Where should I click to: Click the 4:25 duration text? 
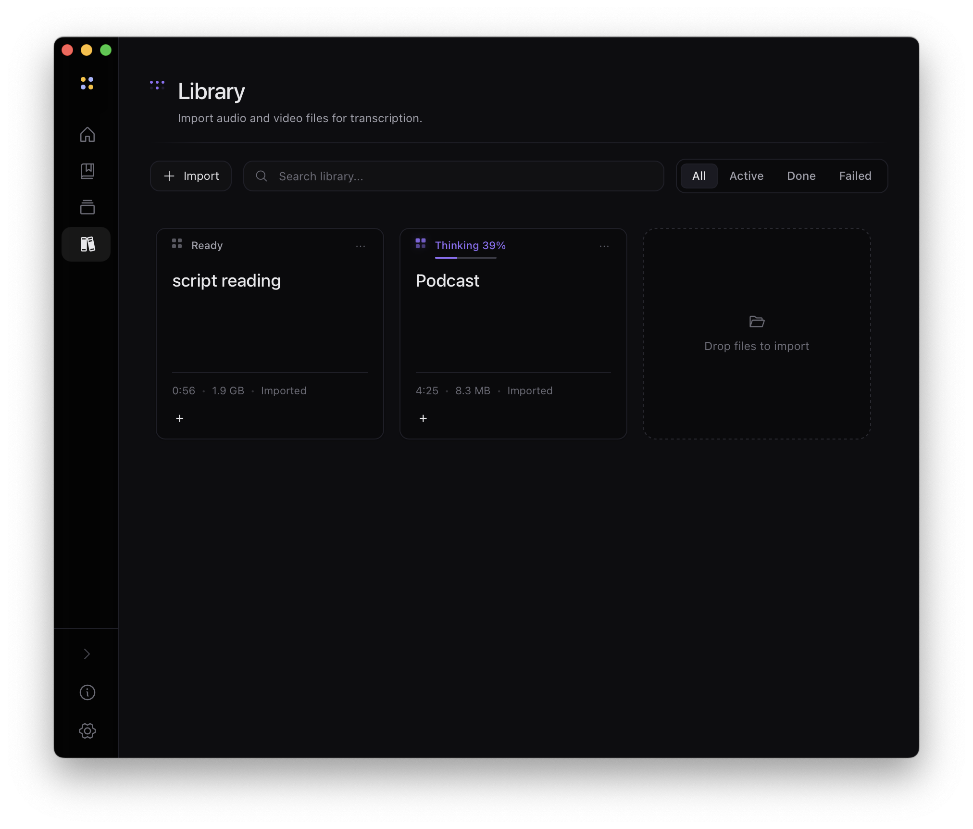click(427, 390)
